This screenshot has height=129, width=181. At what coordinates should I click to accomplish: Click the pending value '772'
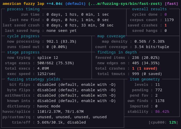(x=159, y=90)
